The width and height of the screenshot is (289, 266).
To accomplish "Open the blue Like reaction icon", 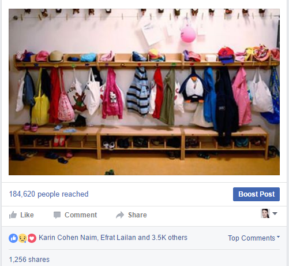I will click(13, 238).
